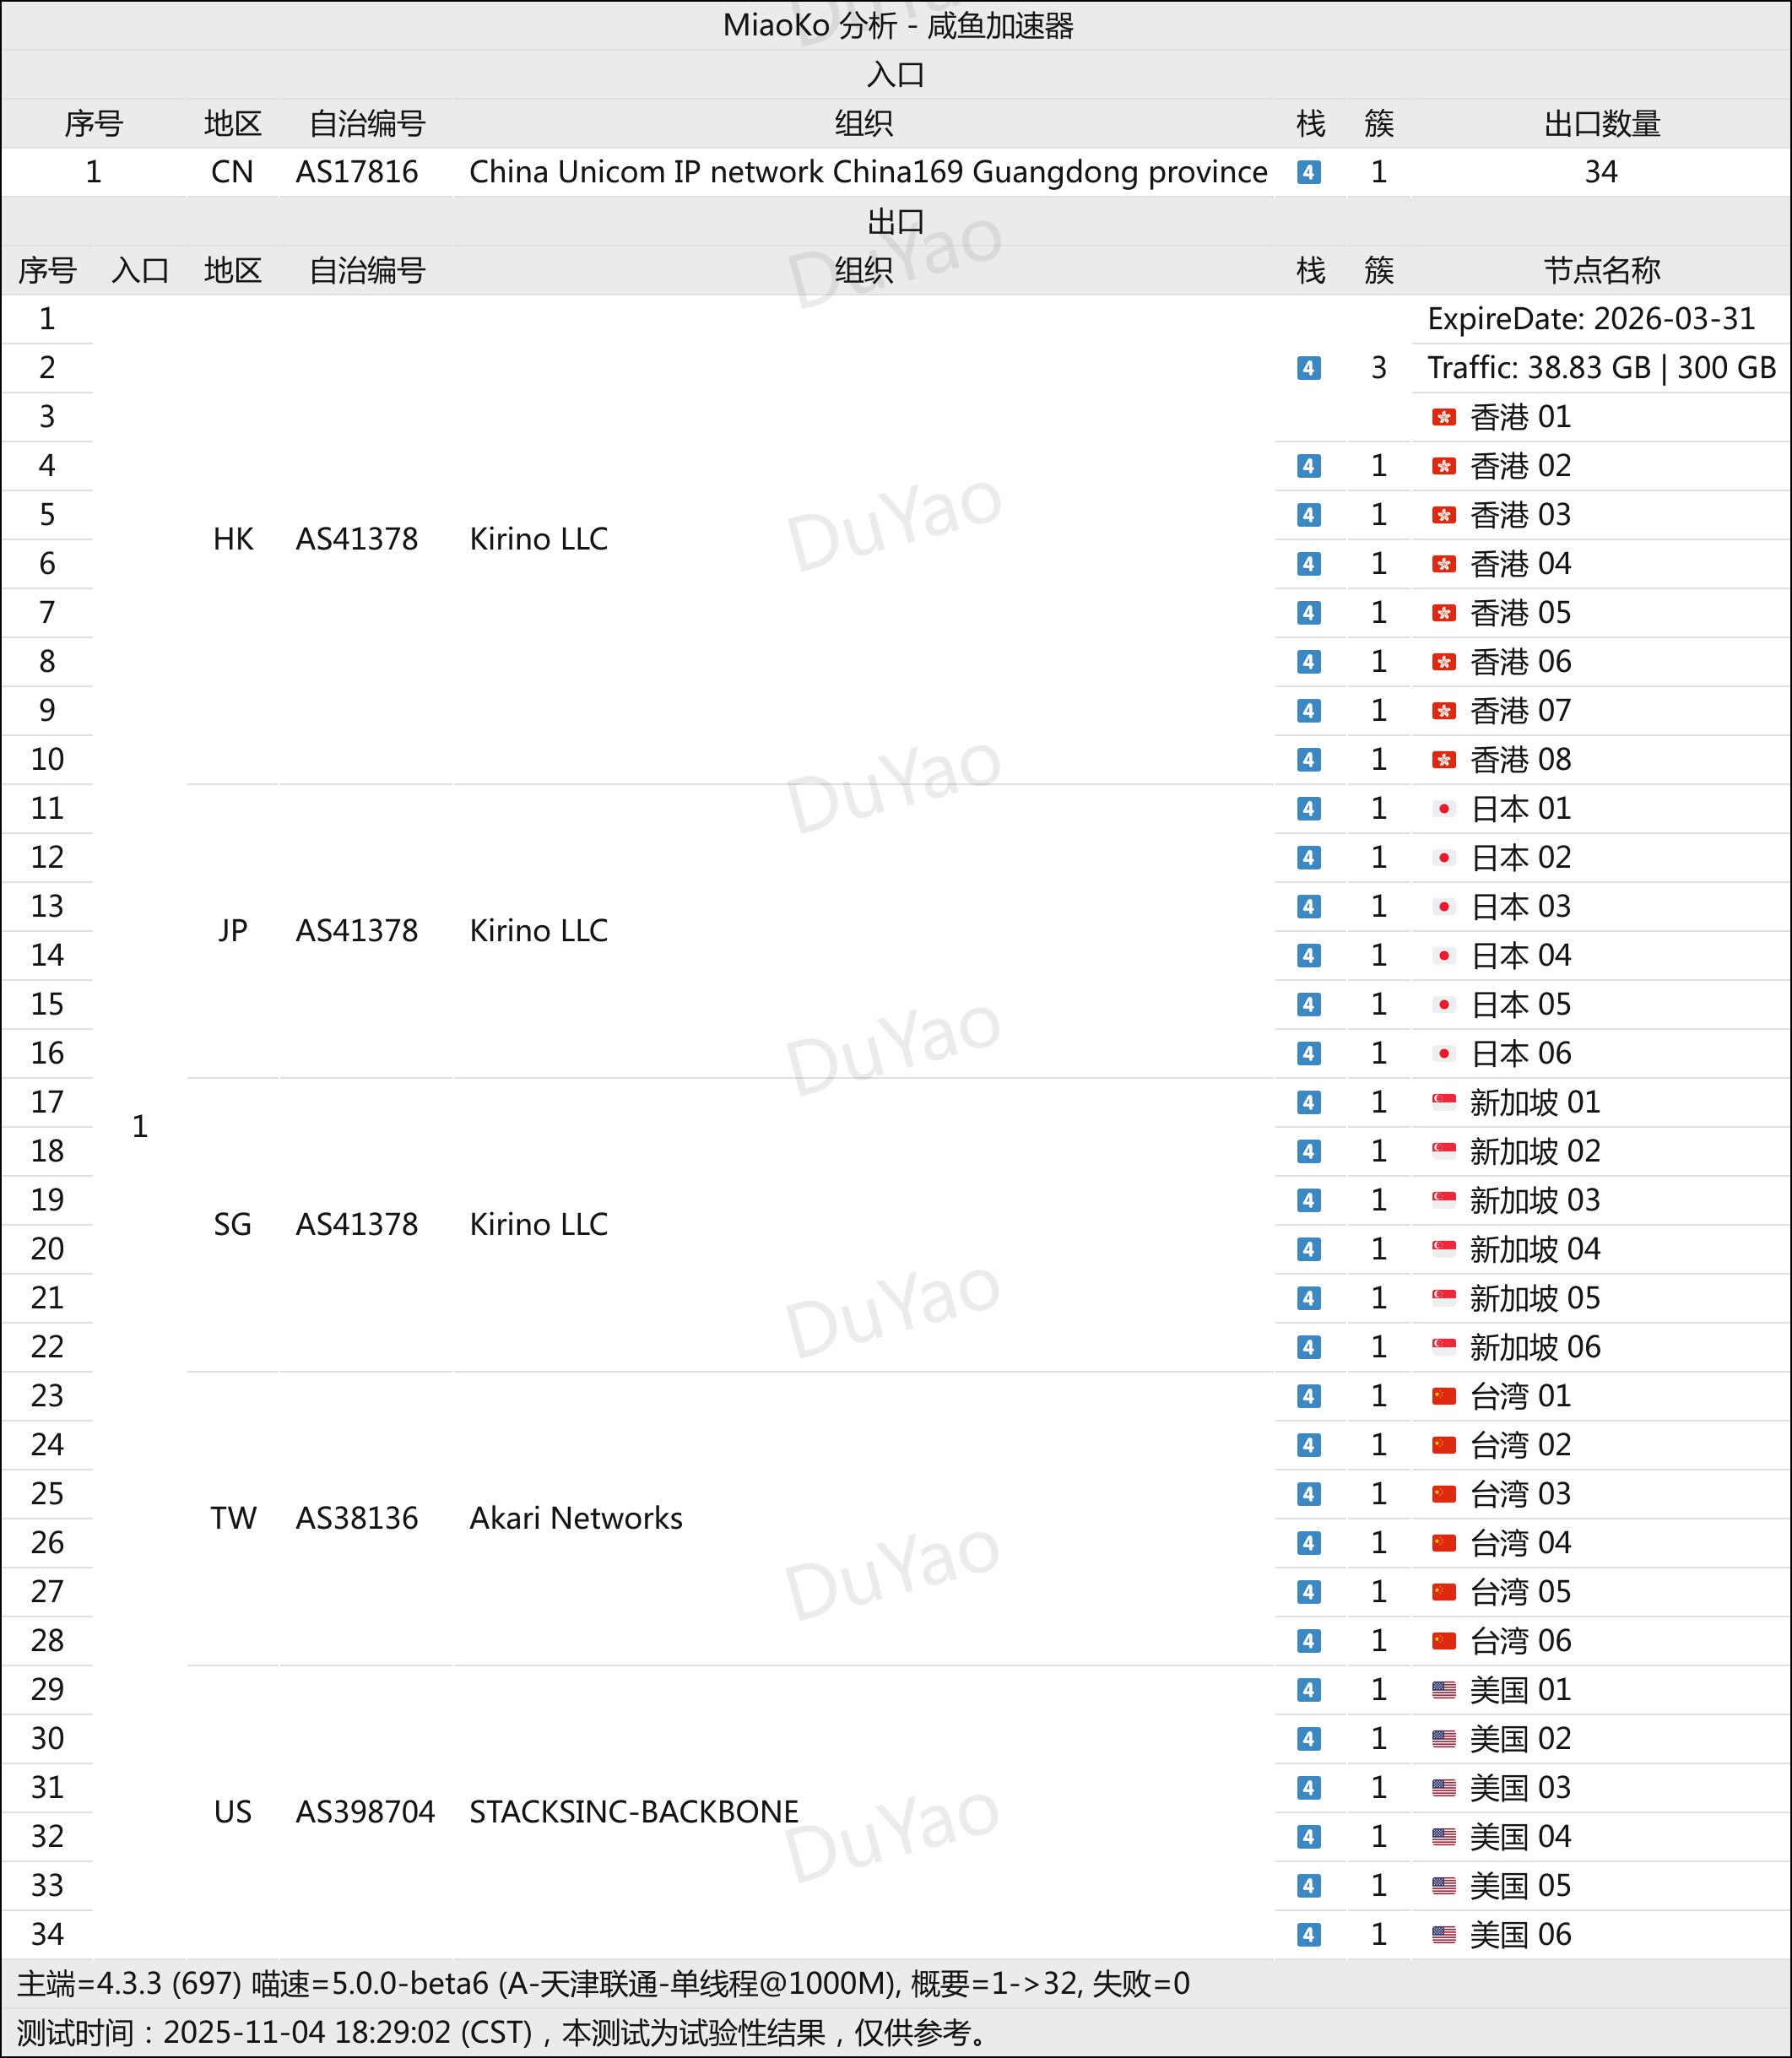Click the IPv4 badge on 美国 01 row
Viewport: 1792px width, 2058px height.
[1308, 1690]
